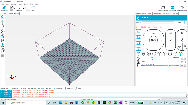Switch to front view cube
This screenshot has height=105, width=188.
[3, 41]
